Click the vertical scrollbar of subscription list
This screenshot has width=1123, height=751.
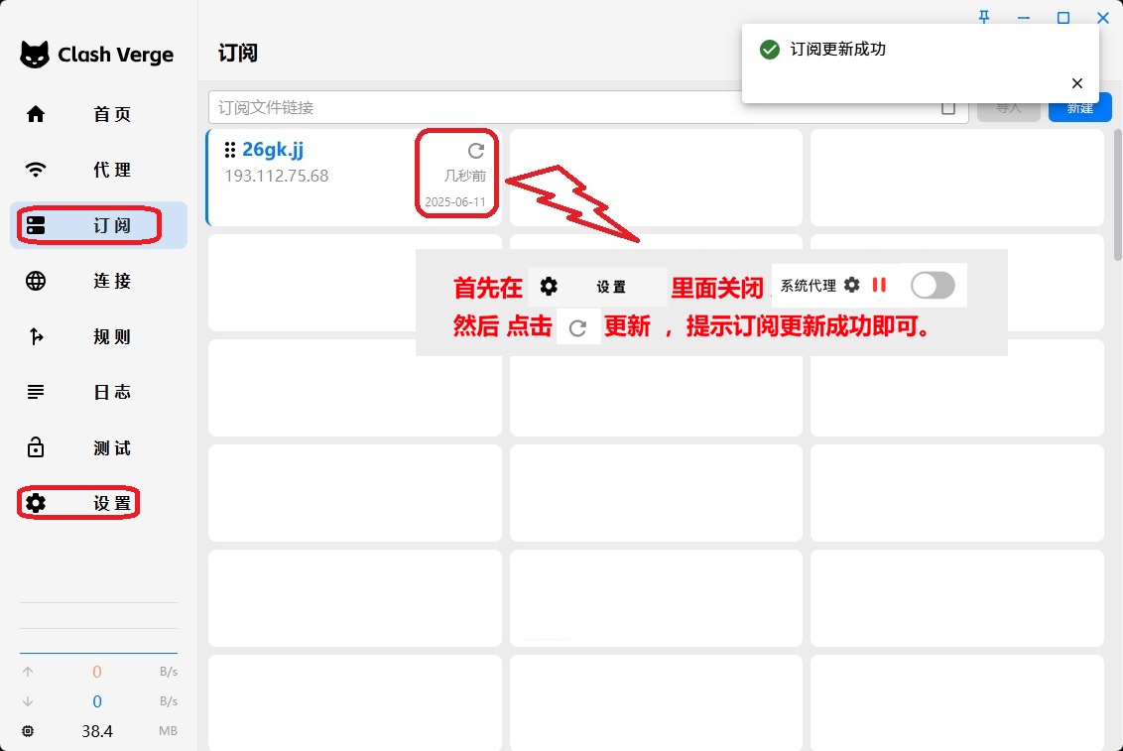click(x=1117, y=198)
